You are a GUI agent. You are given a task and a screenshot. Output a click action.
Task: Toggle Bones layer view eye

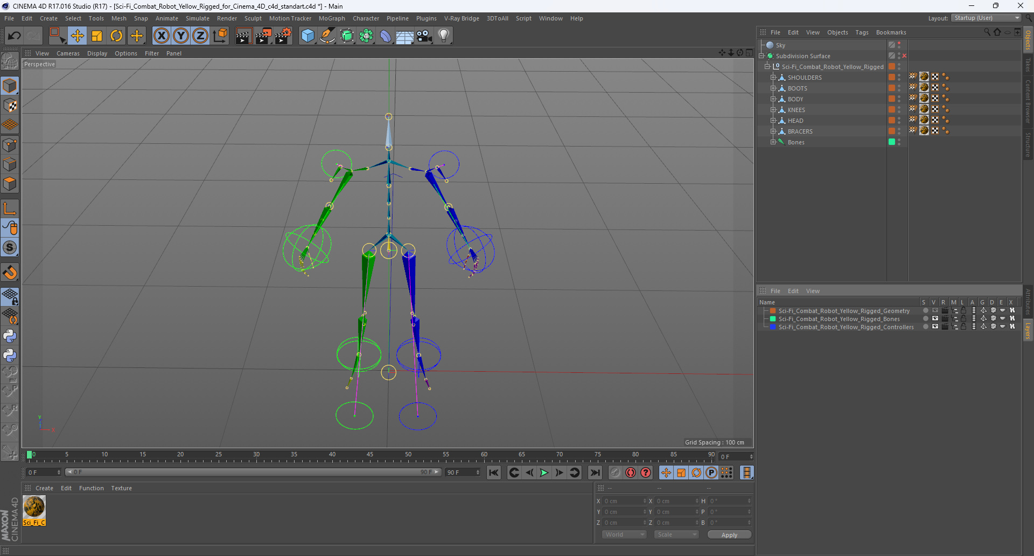click(x=935, y=319)
